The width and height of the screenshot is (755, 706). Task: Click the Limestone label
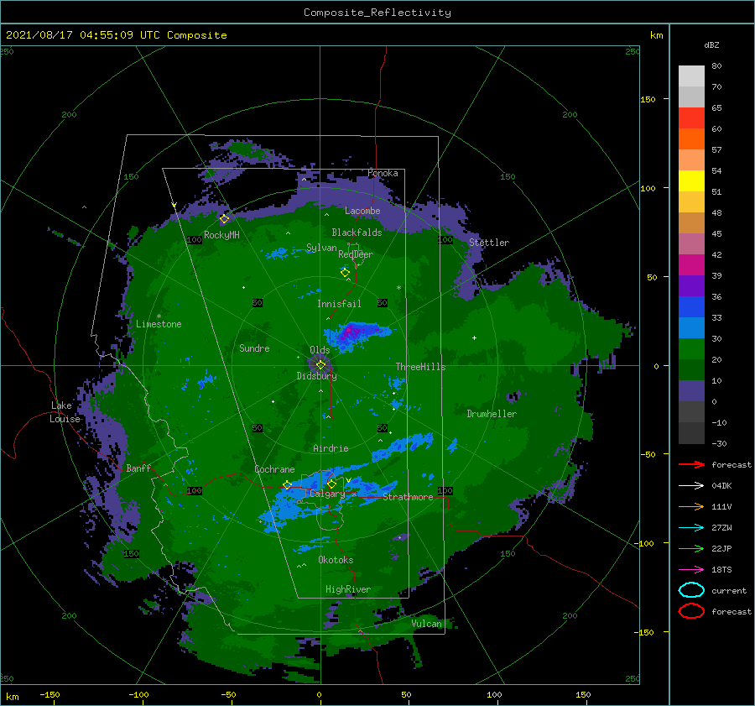click(159, 324)
